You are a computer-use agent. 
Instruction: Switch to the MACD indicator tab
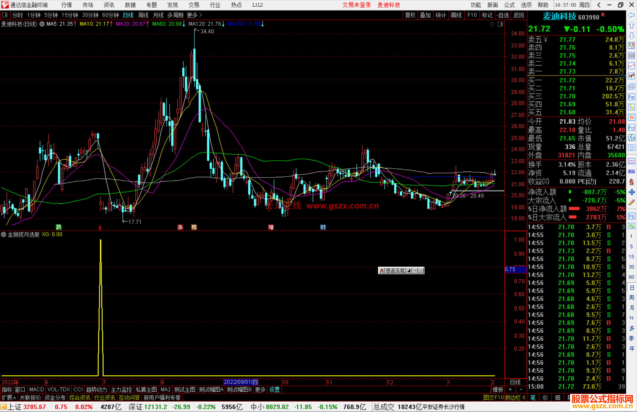(37, 390)
